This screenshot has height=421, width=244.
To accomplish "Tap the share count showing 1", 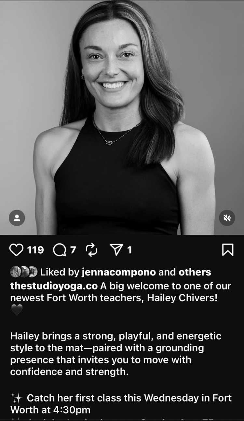I will [x=129, y=250].
